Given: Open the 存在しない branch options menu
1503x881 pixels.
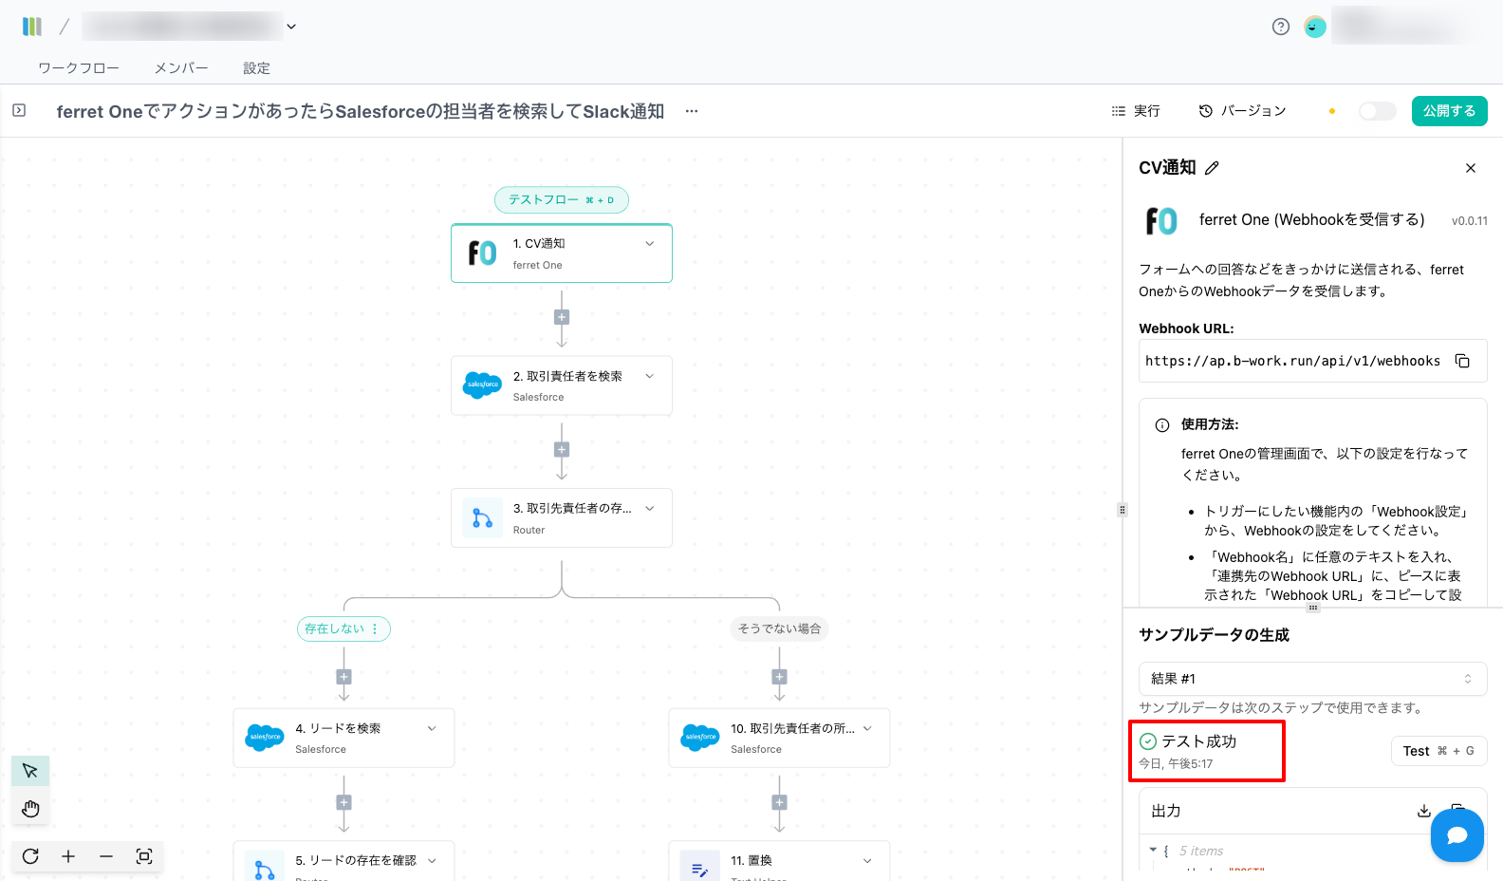Looking at the screenshot, I should (x=375, y=628).
